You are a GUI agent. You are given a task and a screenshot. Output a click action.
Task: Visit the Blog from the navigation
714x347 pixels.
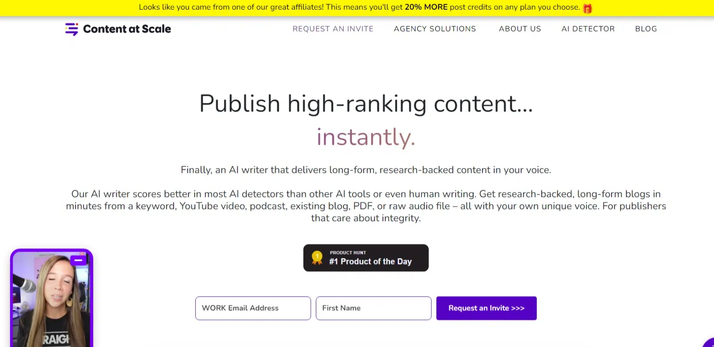[x=646, y=29]
